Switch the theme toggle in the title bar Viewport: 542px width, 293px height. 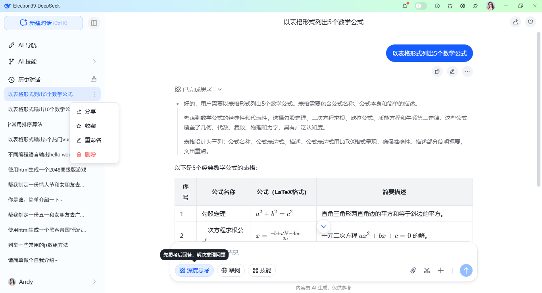[x=421, y=6]
